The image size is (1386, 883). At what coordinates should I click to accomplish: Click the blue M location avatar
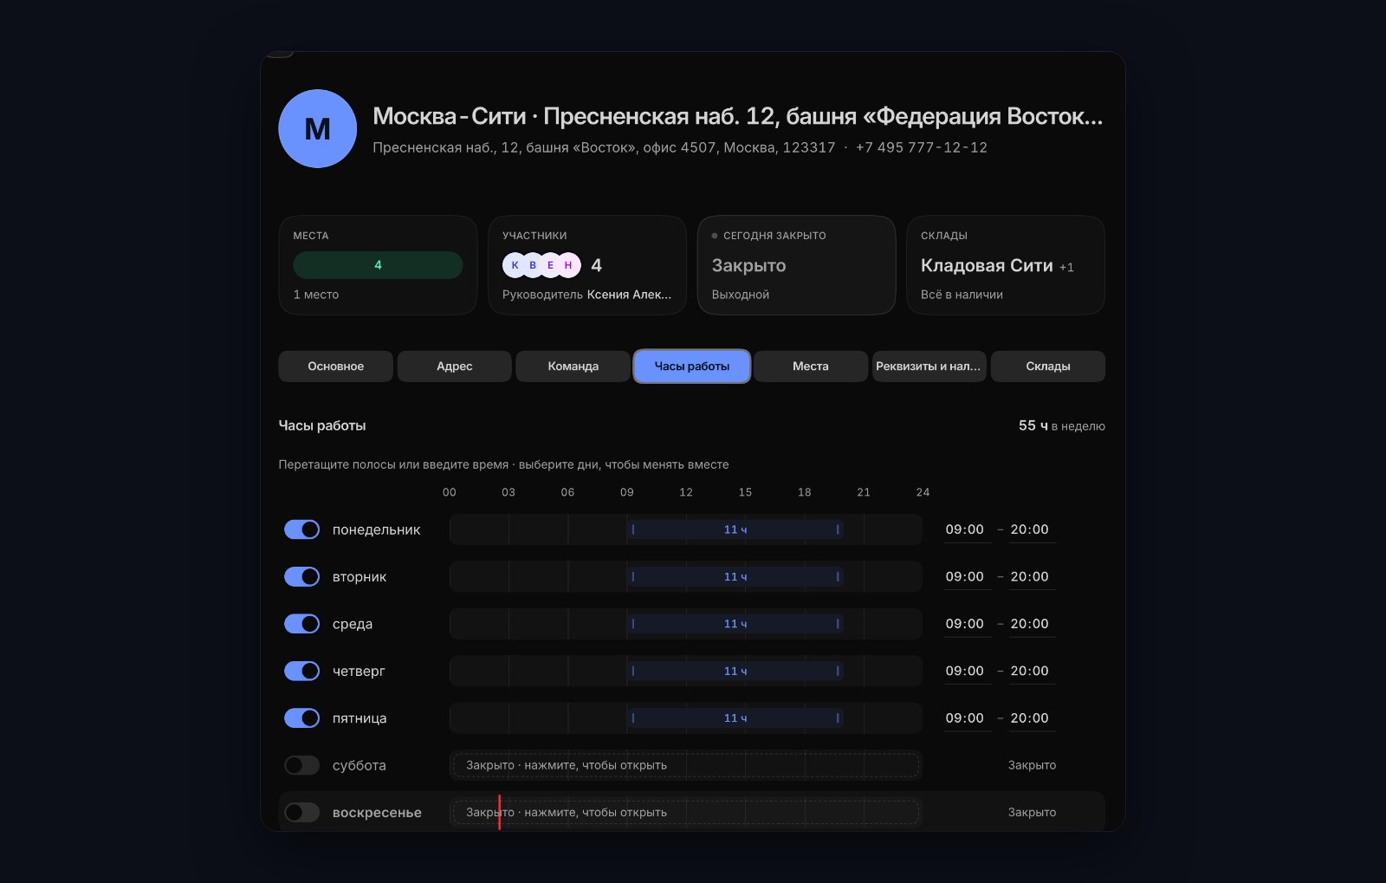[x=317, y=128]
